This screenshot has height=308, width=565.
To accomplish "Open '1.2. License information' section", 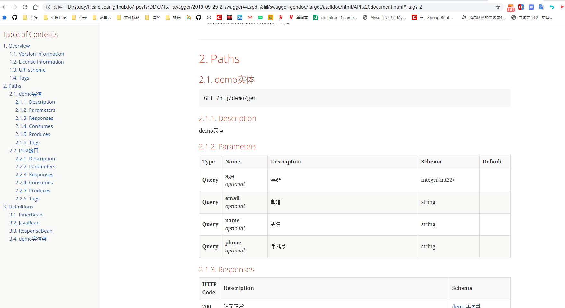I will click(37, 62).
